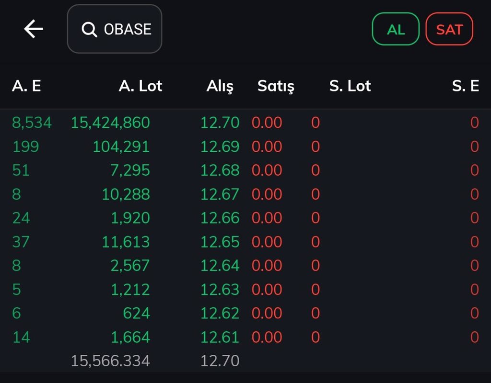Select order count 14

click(21, 338)
